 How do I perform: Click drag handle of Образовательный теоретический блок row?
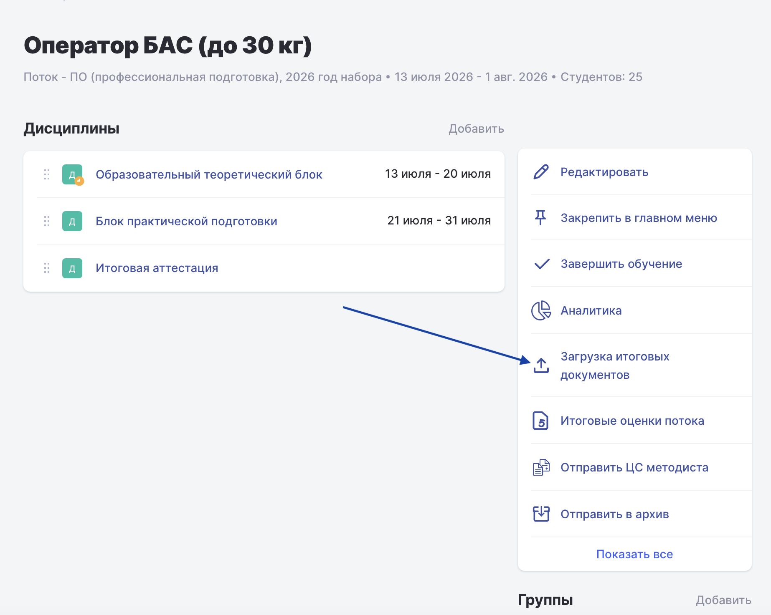[x=47, y=174]
